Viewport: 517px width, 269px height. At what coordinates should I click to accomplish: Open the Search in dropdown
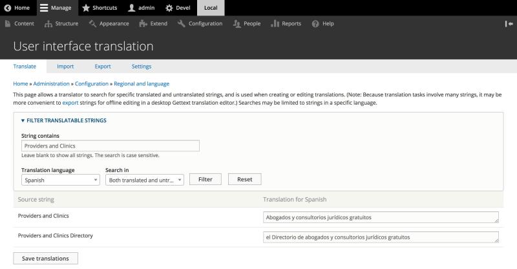click(145, 180)
